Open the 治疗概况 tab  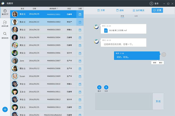point(139,10)
